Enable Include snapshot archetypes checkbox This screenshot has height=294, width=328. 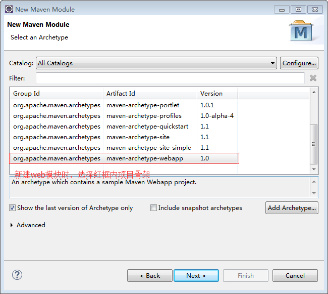[x=153, y=208]
